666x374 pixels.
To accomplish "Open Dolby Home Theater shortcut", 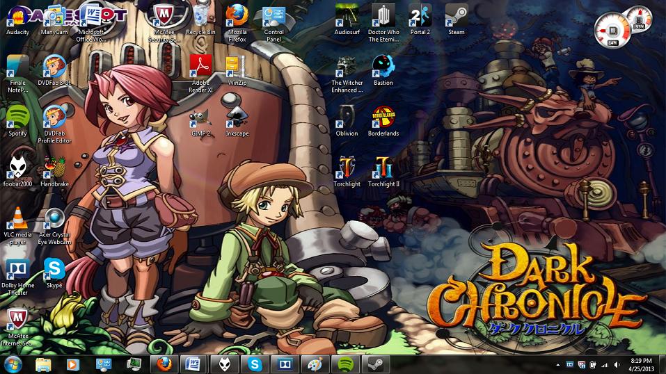I will click(x=17, y=277).
